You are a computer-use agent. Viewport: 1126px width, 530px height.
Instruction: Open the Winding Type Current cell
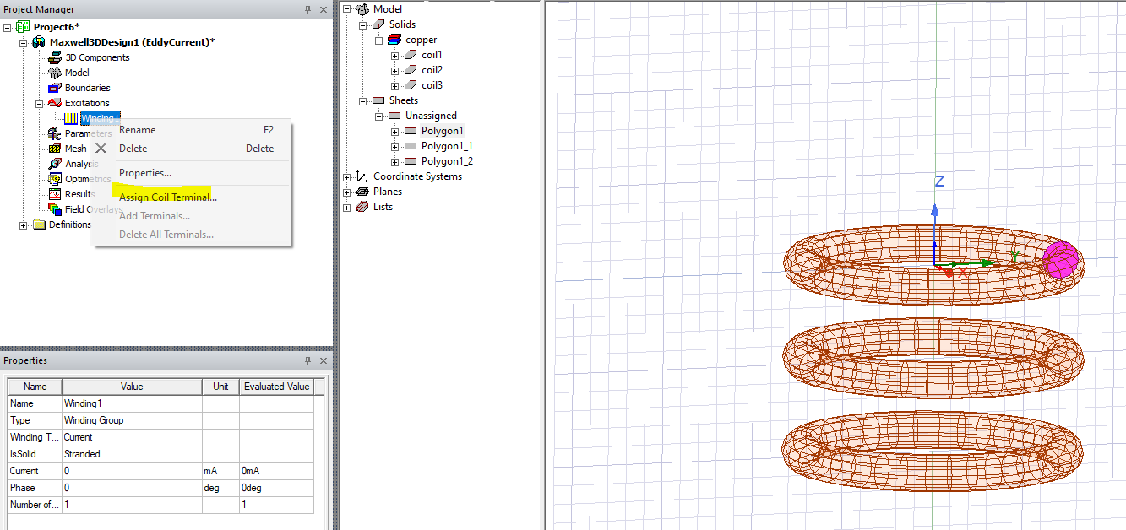(x=132, y=437)
